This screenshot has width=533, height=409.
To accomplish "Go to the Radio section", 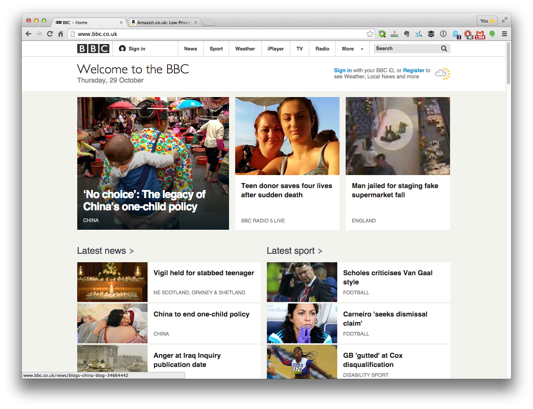I will [322, 49].
